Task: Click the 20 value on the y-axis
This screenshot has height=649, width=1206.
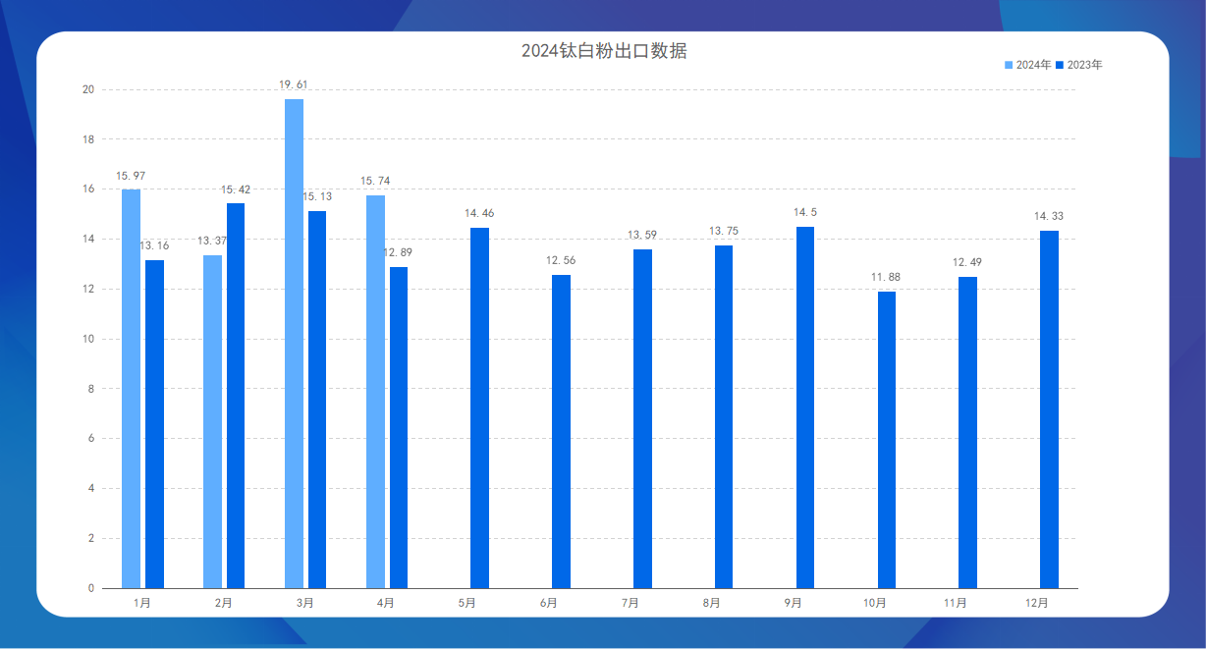Action: coord(88,89)
